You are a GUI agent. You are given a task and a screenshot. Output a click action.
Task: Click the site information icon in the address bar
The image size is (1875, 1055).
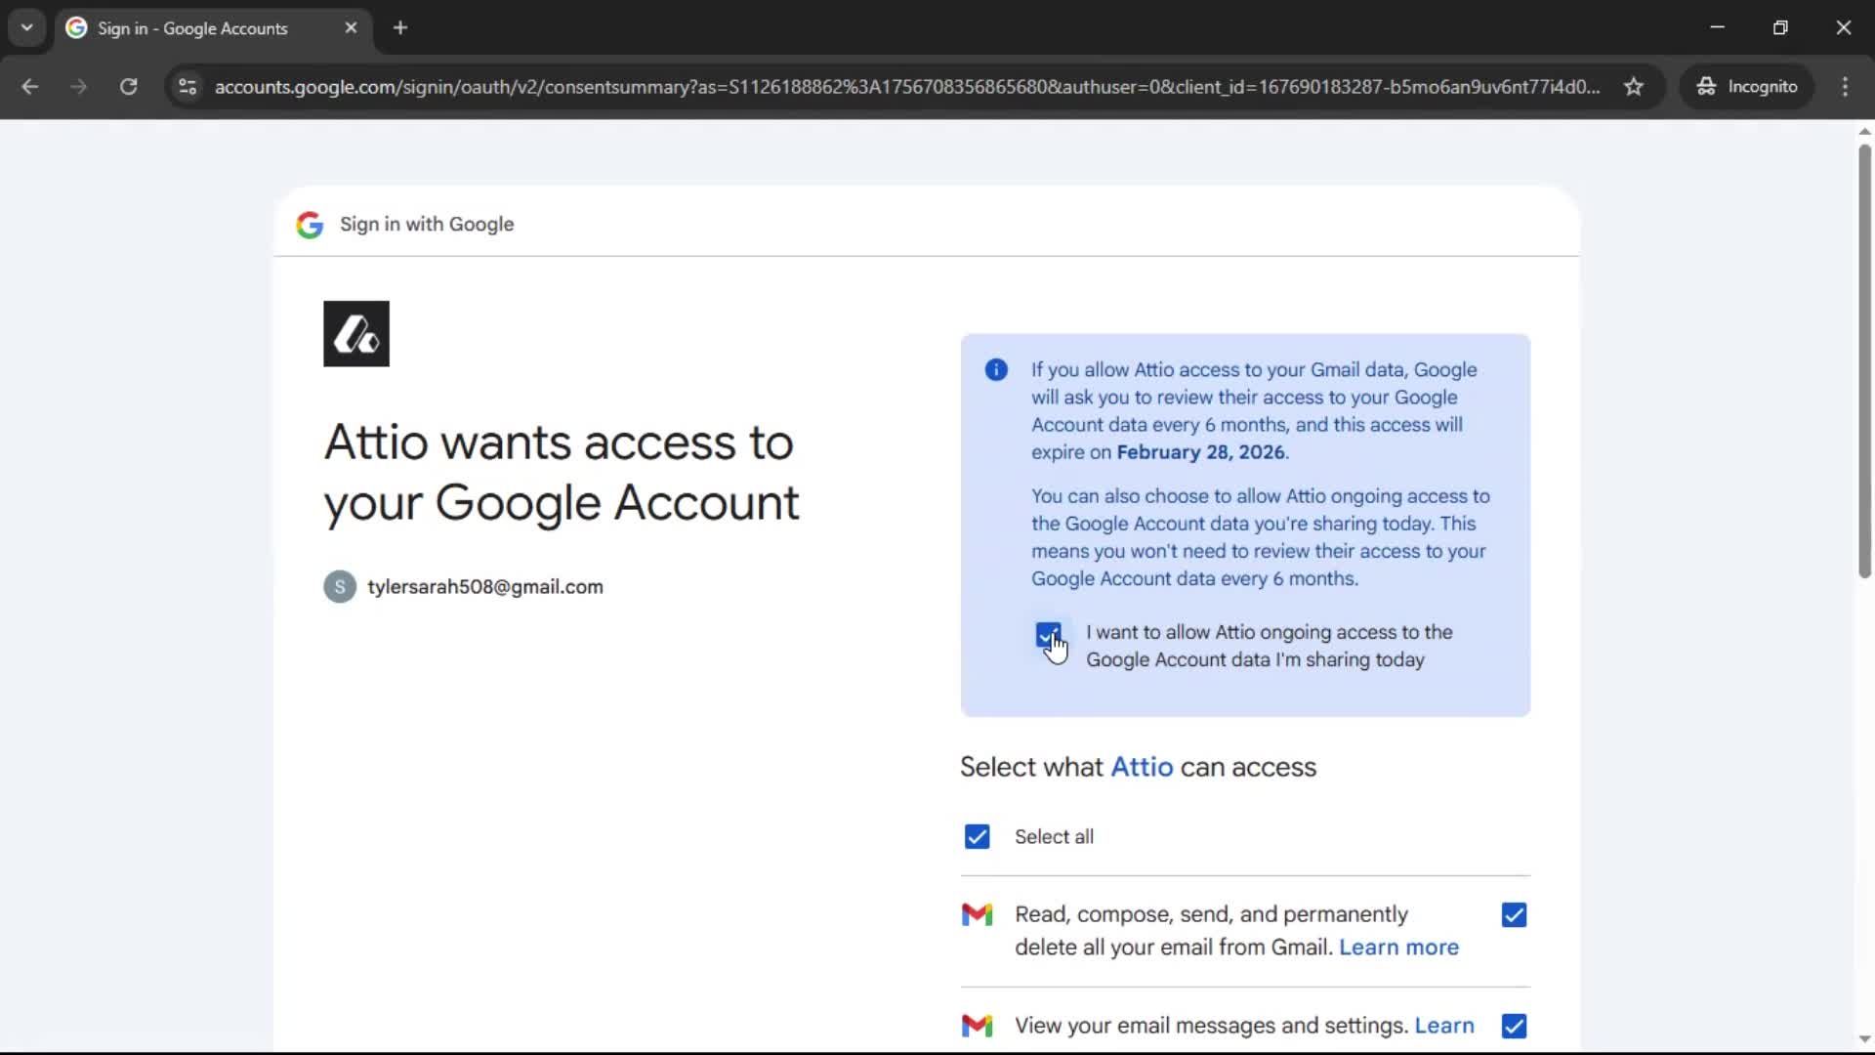[x=187, y=87]
